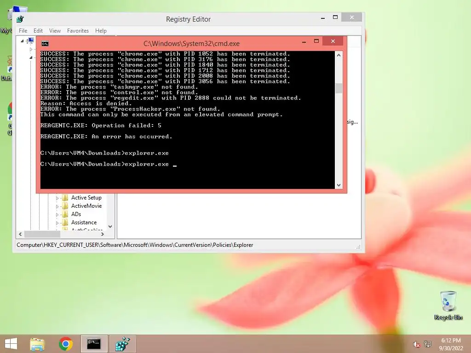The width and height of the screenshot is (471, 353).
Task: Expand the ADs registry key
Action: coord(57,215)
